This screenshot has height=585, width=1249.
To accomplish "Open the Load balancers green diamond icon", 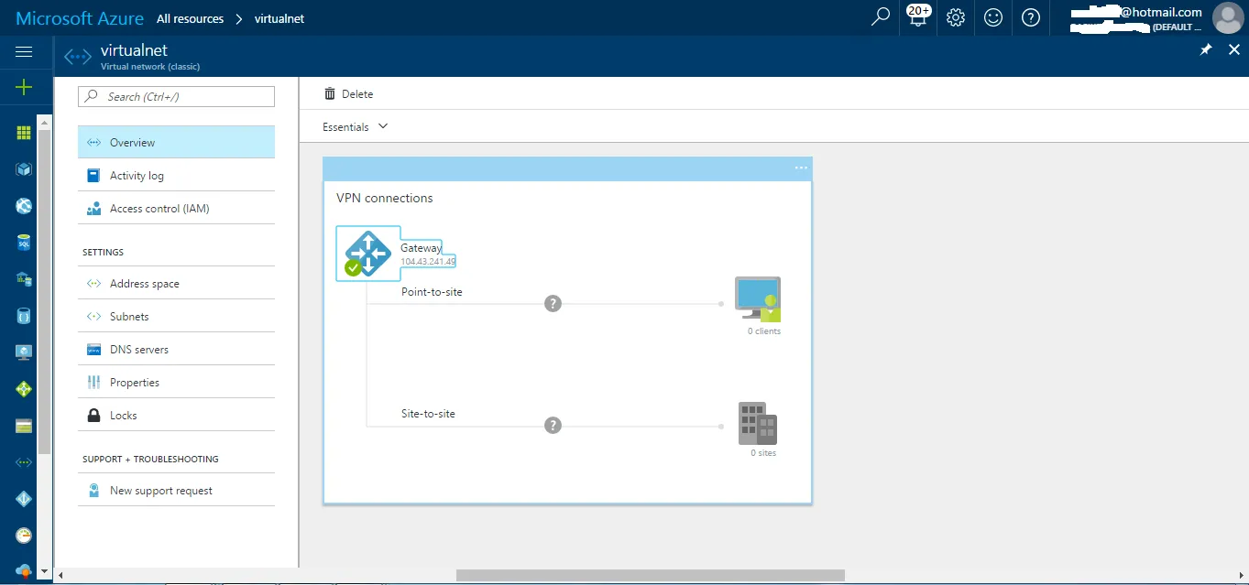I will tap(24, 389).
